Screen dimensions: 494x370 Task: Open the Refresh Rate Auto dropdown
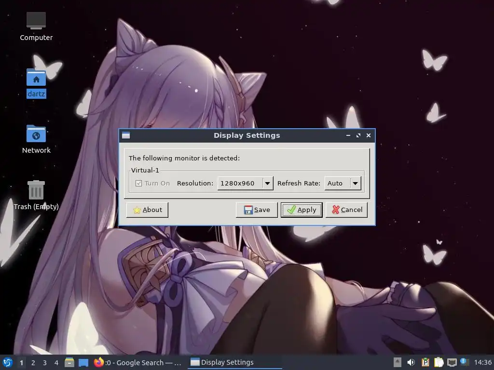click(343, 184)
